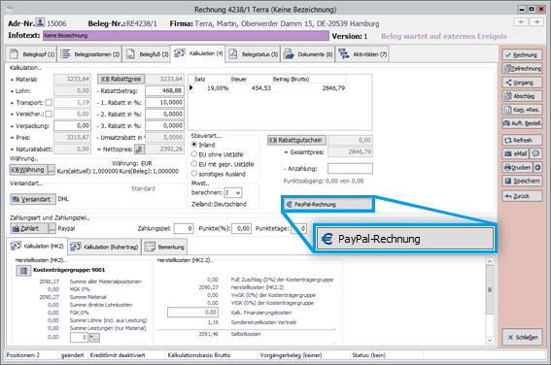
Task: Open the Kalkulation (HK2) sub-tab
Action: click(x=37, y=246)
